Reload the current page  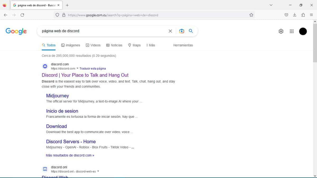click(22, 15)
